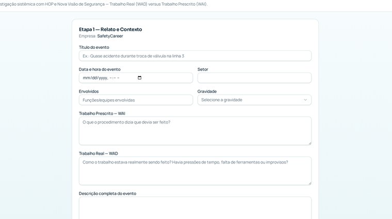Click the Gravidade label

pos(207,91)
